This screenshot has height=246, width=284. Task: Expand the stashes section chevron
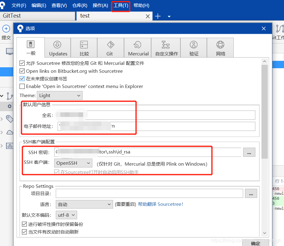pos(2,146)
